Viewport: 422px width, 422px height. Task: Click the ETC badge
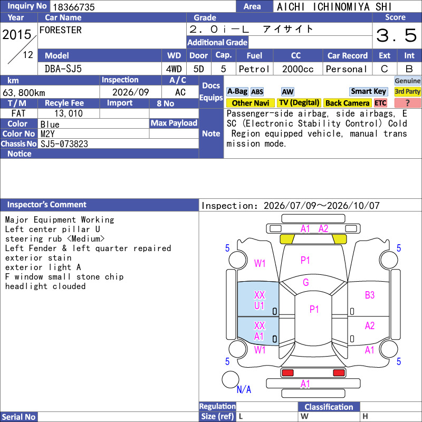(380, 103)
